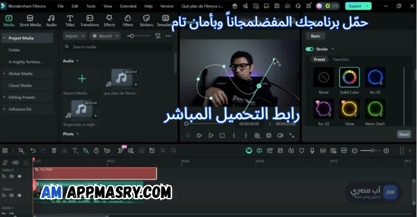The width and height of the screenshot is (417, 217).
Task: Open the Extended menu
Action: coord(128,6)
